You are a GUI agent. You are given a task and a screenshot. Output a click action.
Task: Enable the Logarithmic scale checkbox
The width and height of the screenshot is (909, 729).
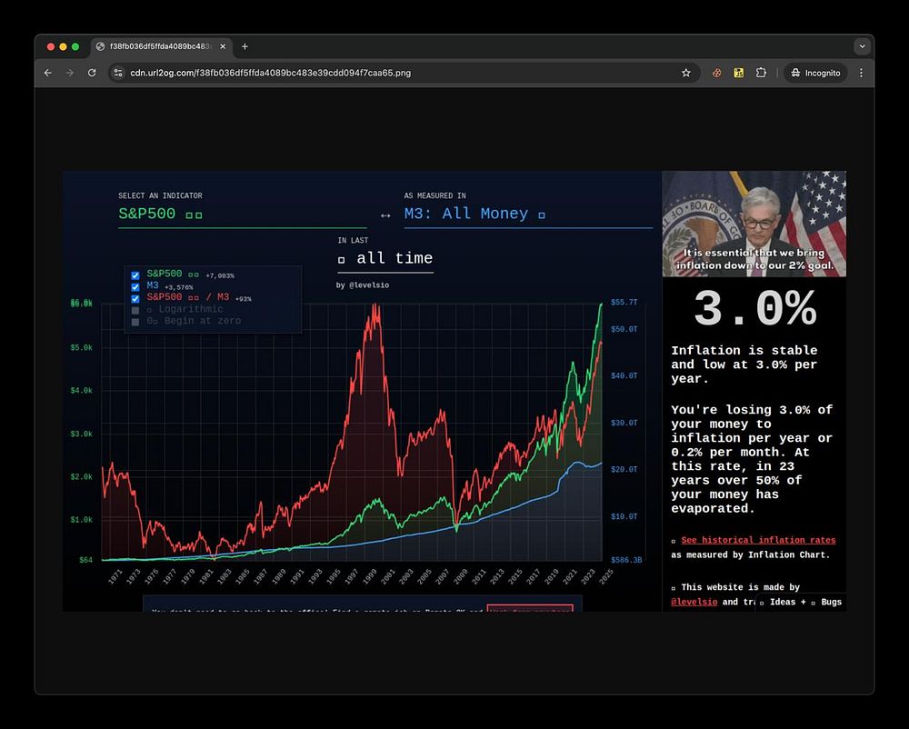(x=135, y=310)
